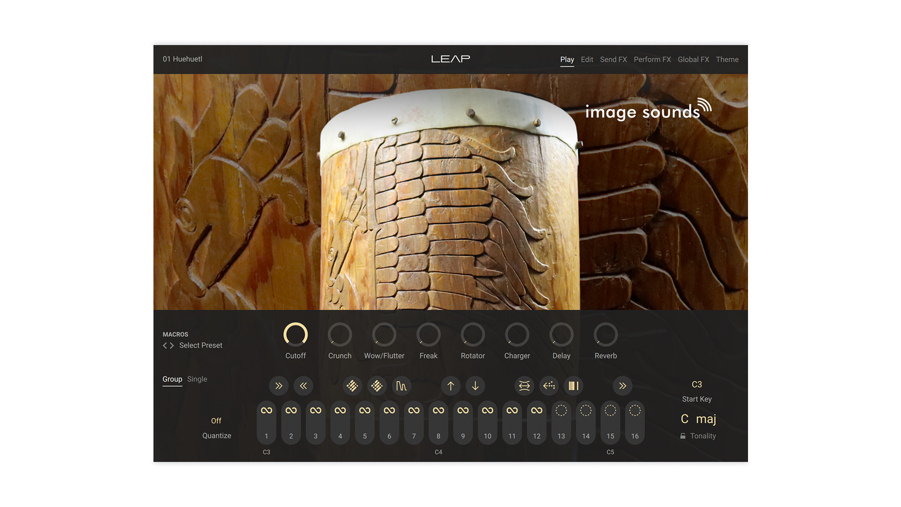Screen dimensions: 901x507
Task: Click the barcode-style pattern icon
Action: coord(573,386)
